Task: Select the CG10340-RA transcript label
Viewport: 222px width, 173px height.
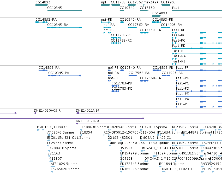Action: pos(130,20)
